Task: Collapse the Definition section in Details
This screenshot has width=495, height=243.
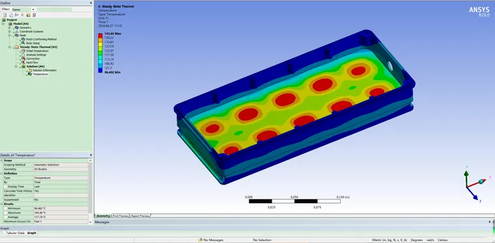Action: pos(2,173)
